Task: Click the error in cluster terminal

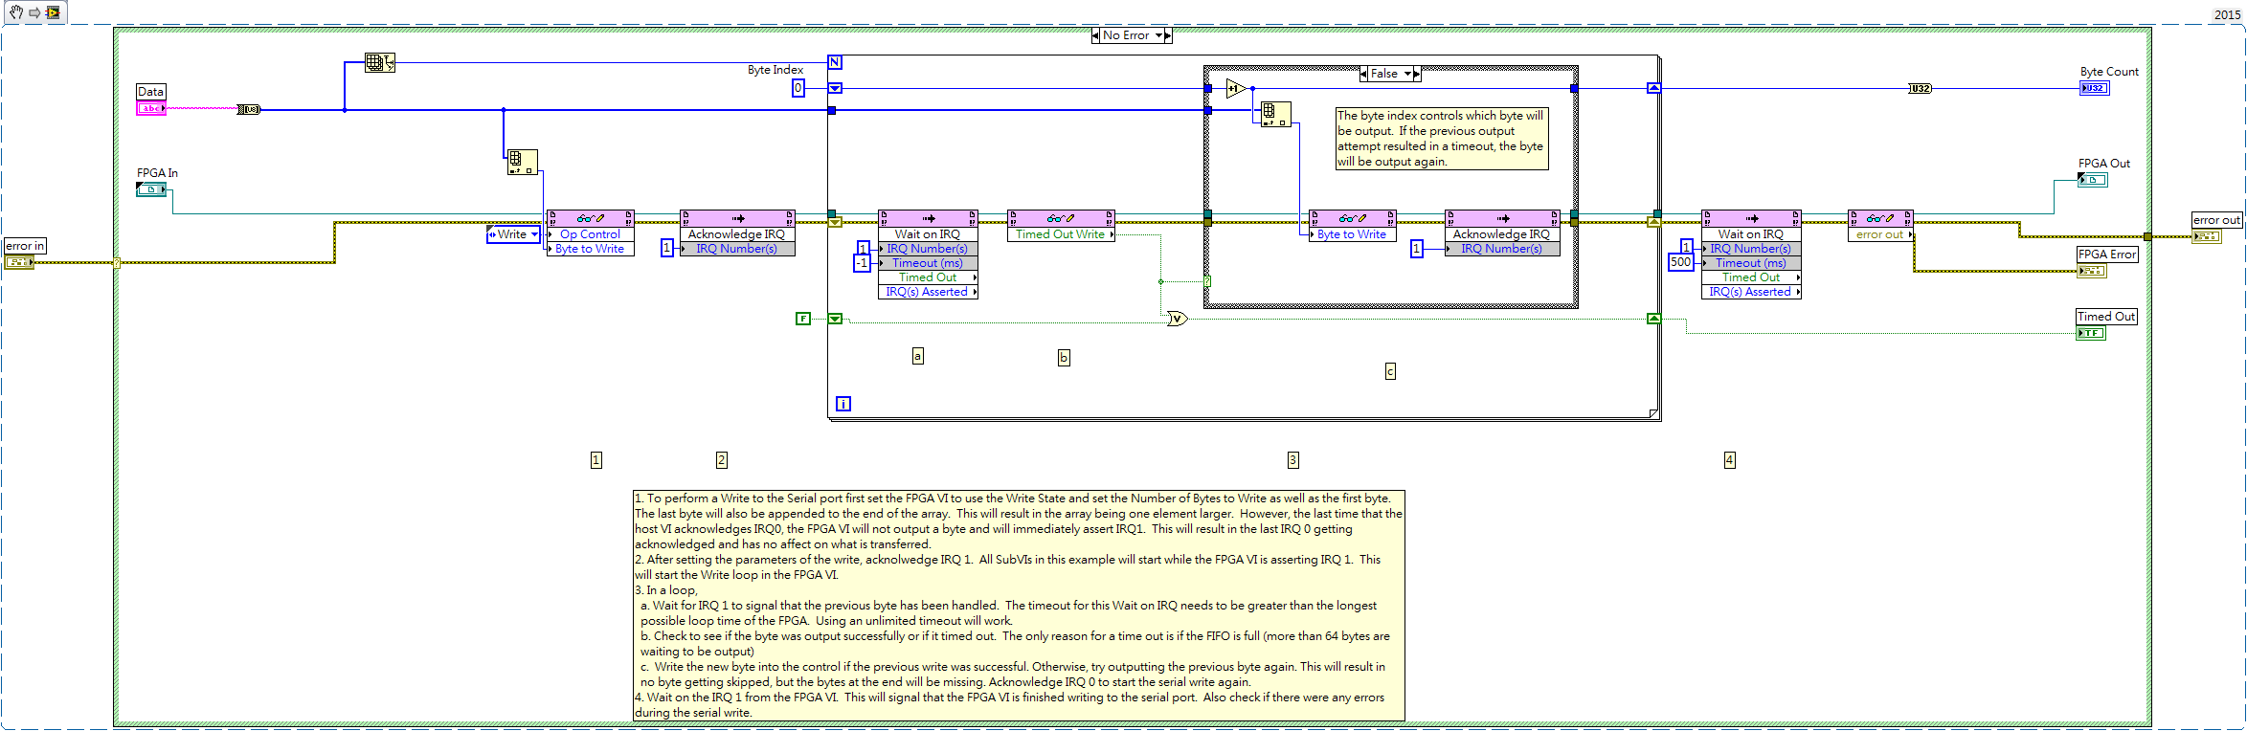Action: (19, 262)
